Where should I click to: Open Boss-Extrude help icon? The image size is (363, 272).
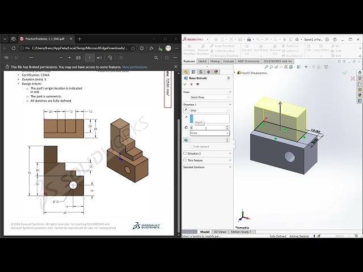tap(229, 78)
